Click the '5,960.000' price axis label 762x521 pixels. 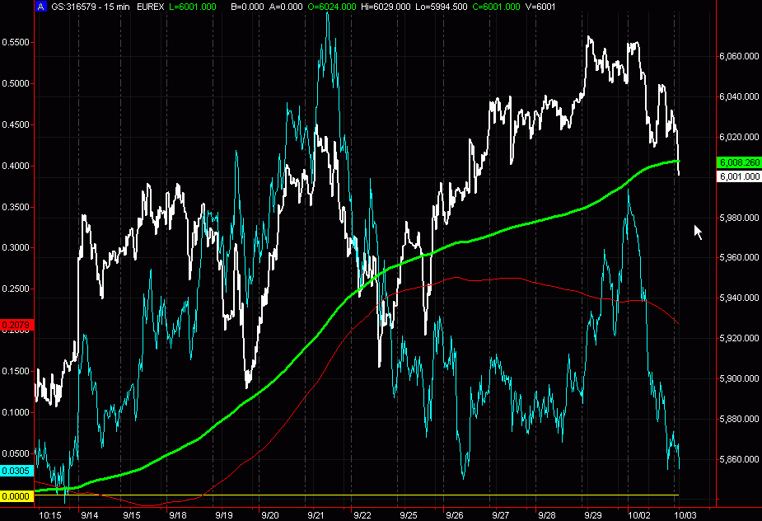point(739,257)
